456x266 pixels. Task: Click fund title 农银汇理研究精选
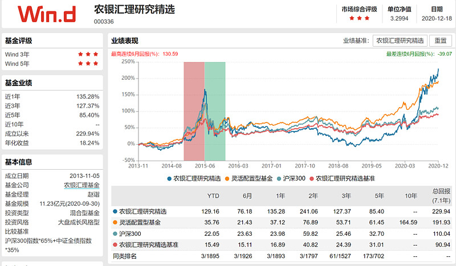click(135, 9)
